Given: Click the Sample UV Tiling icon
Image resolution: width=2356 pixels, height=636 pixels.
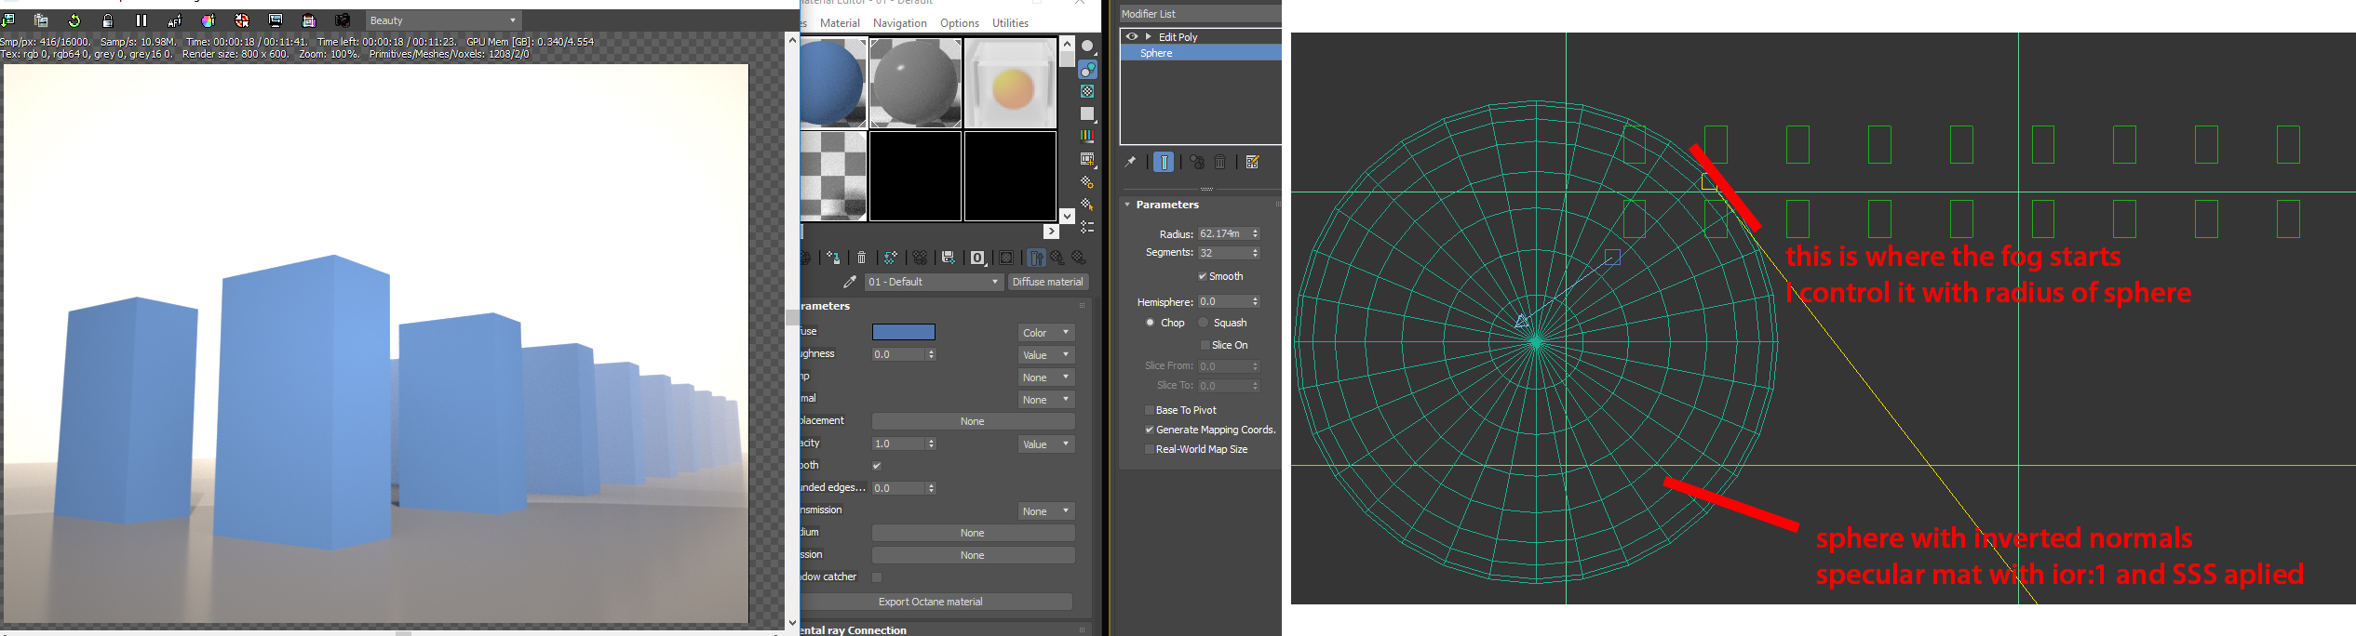Looking at the screenshot, I should [1087, 113].
